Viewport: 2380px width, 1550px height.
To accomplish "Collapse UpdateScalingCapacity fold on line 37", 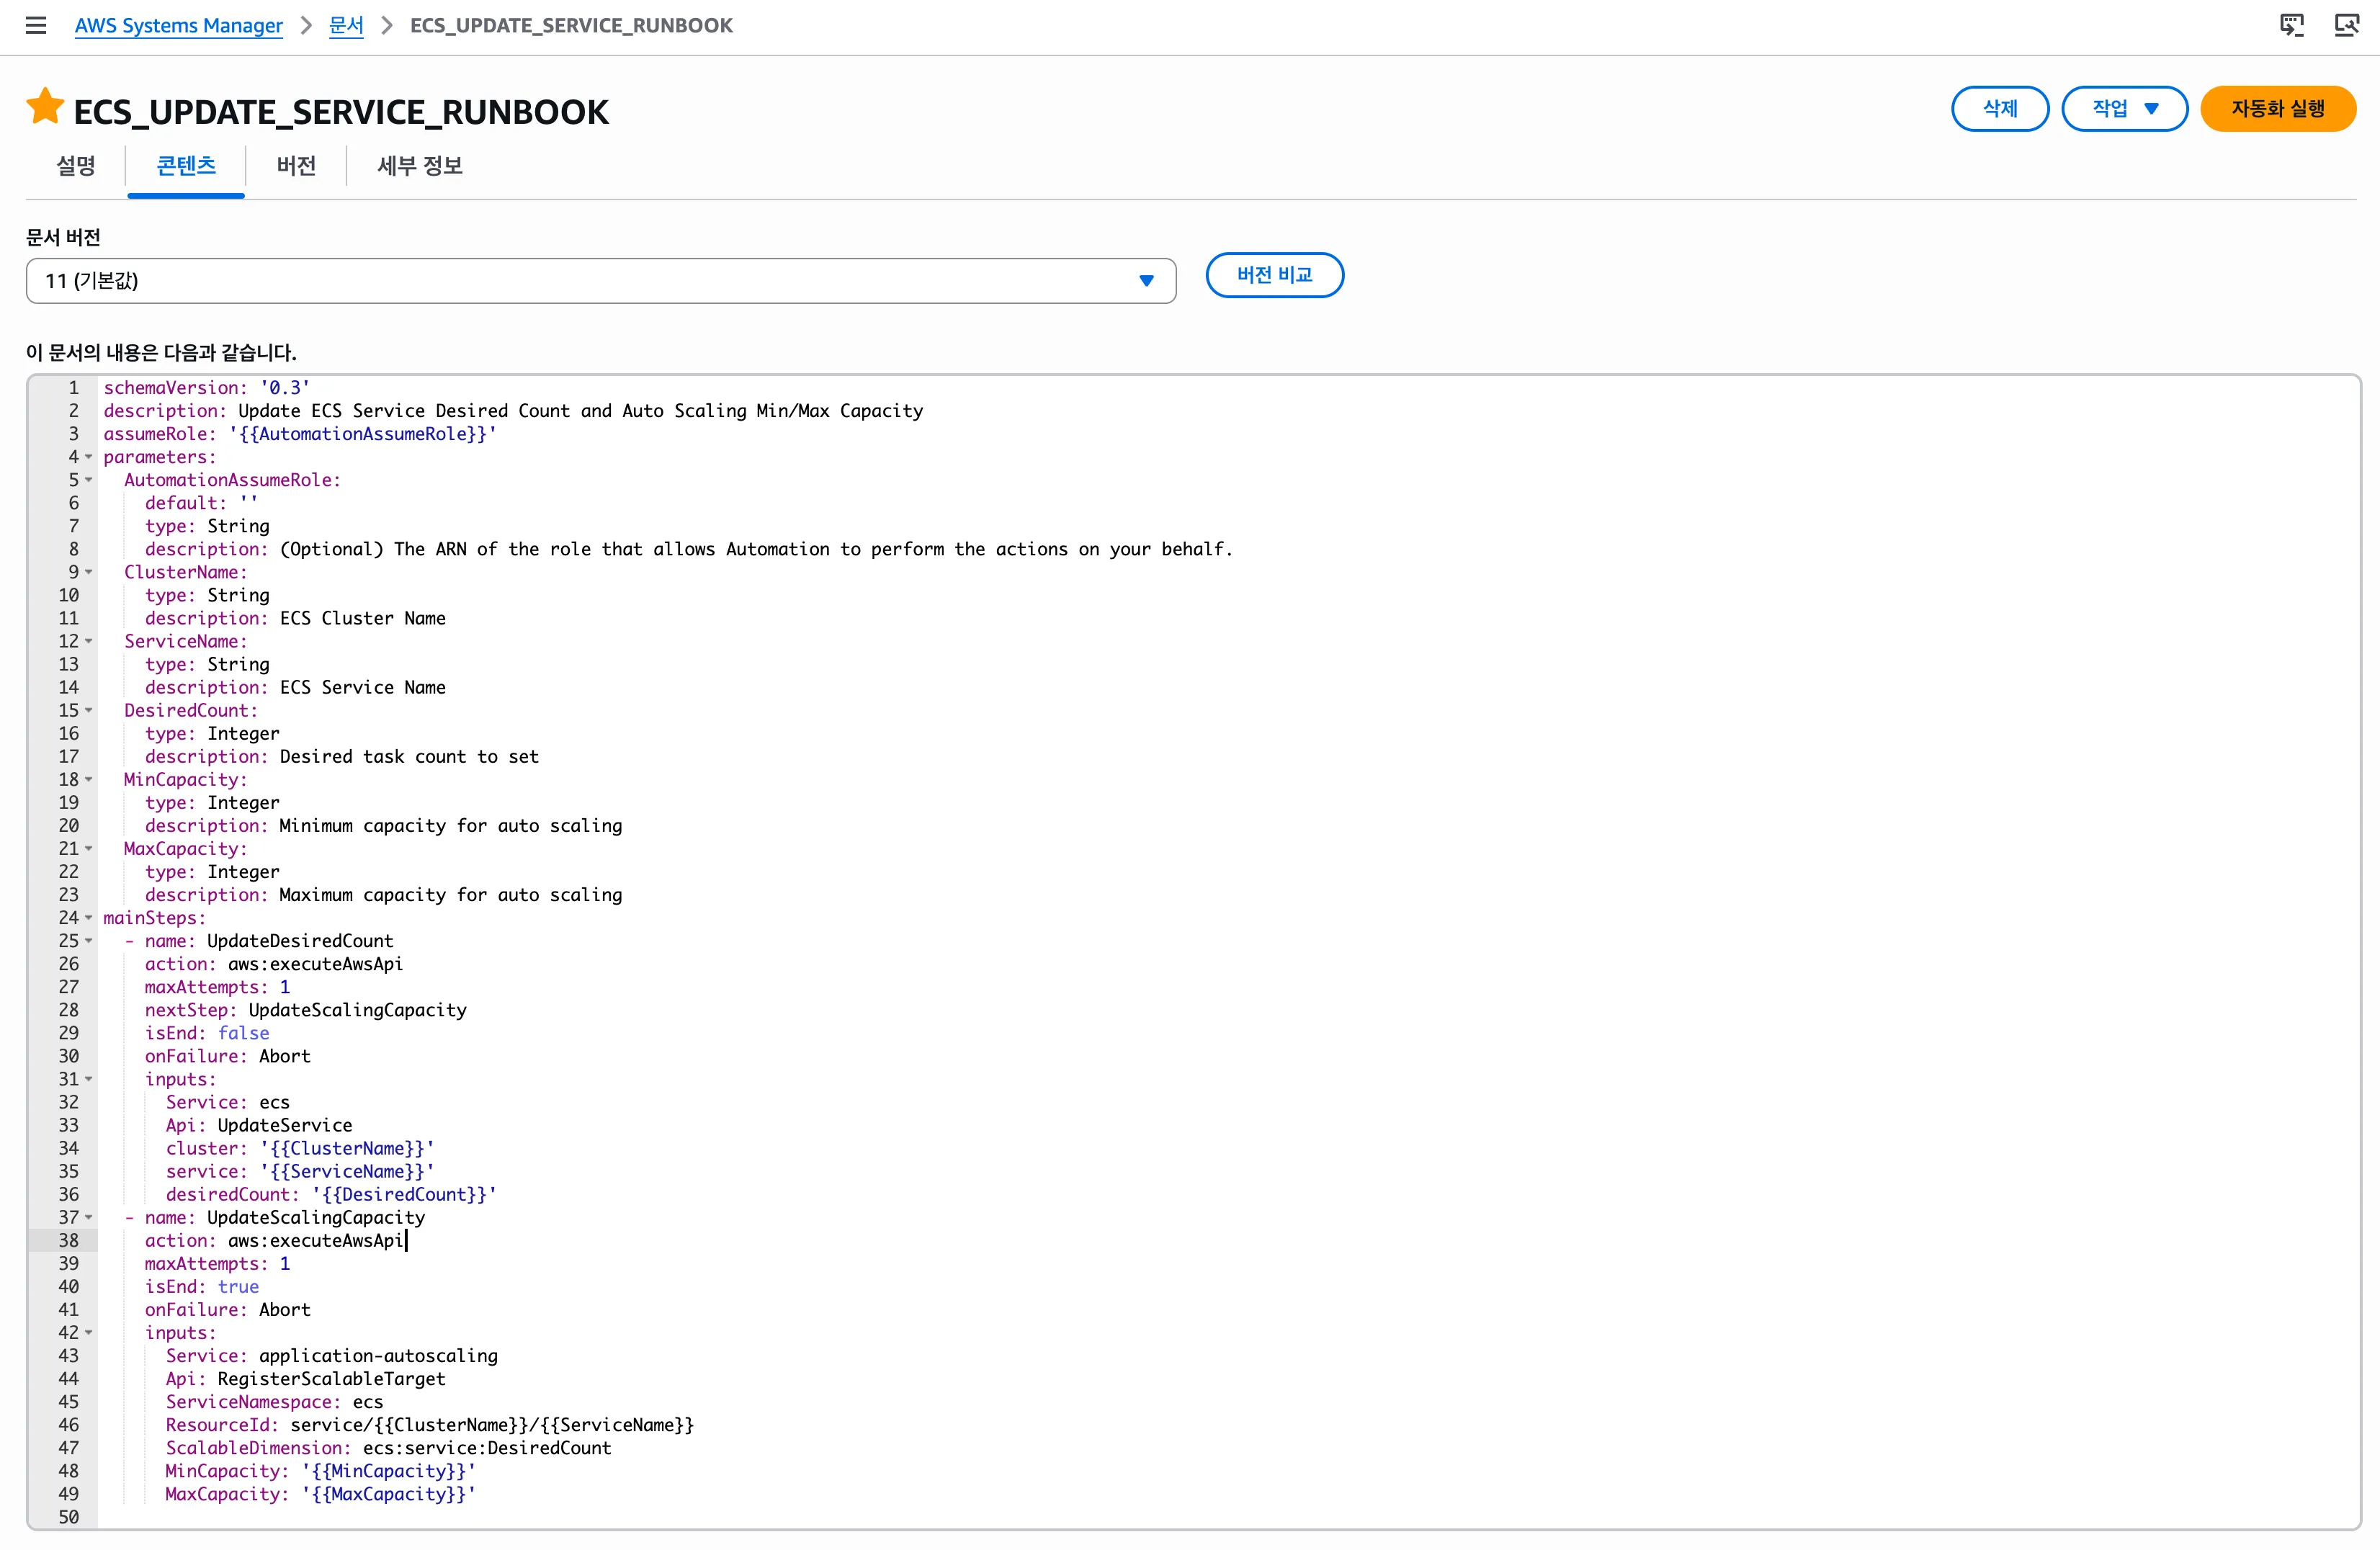I will [88, 1217].
